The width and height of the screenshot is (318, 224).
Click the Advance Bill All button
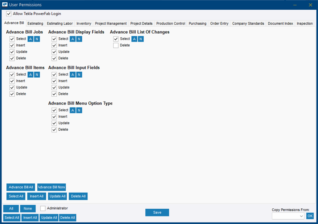tap(21, 187)
